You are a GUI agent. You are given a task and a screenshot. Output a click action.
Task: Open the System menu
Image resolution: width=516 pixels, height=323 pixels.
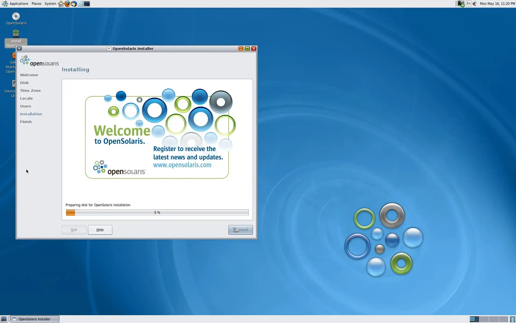click(x=50, y=4)
